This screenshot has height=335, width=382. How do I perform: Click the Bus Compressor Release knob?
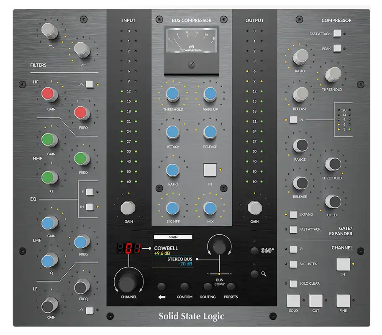tap(210, 132)
